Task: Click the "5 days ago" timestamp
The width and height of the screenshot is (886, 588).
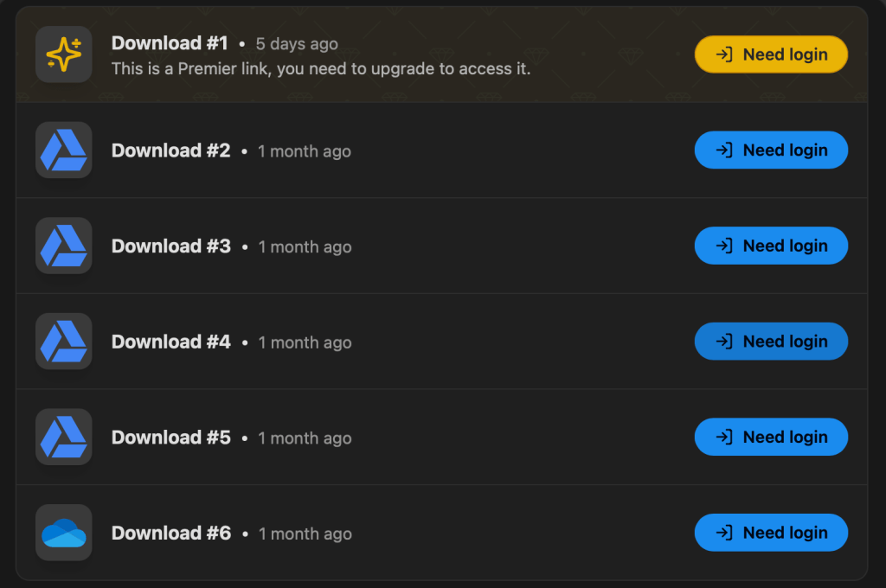Action: coord(297,44)
